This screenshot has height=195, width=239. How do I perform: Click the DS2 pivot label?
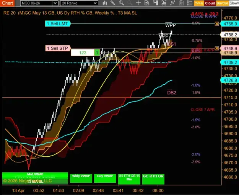(x=172, y=93)
